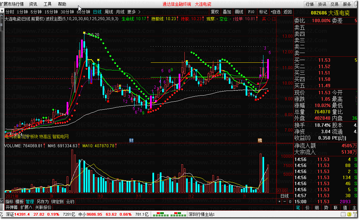Viewport: 360px width, 220px height.
Task: Switch to 分时 intraday chart
Action: click(x=10, y=12)
